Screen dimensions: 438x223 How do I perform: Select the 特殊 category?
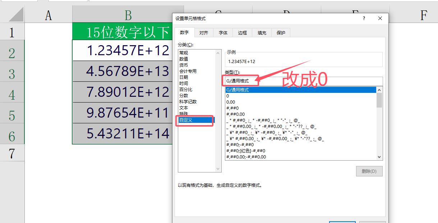(197, 114)
